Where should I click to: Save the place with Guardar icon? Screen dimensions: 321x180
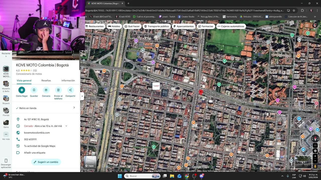point(34,90)
